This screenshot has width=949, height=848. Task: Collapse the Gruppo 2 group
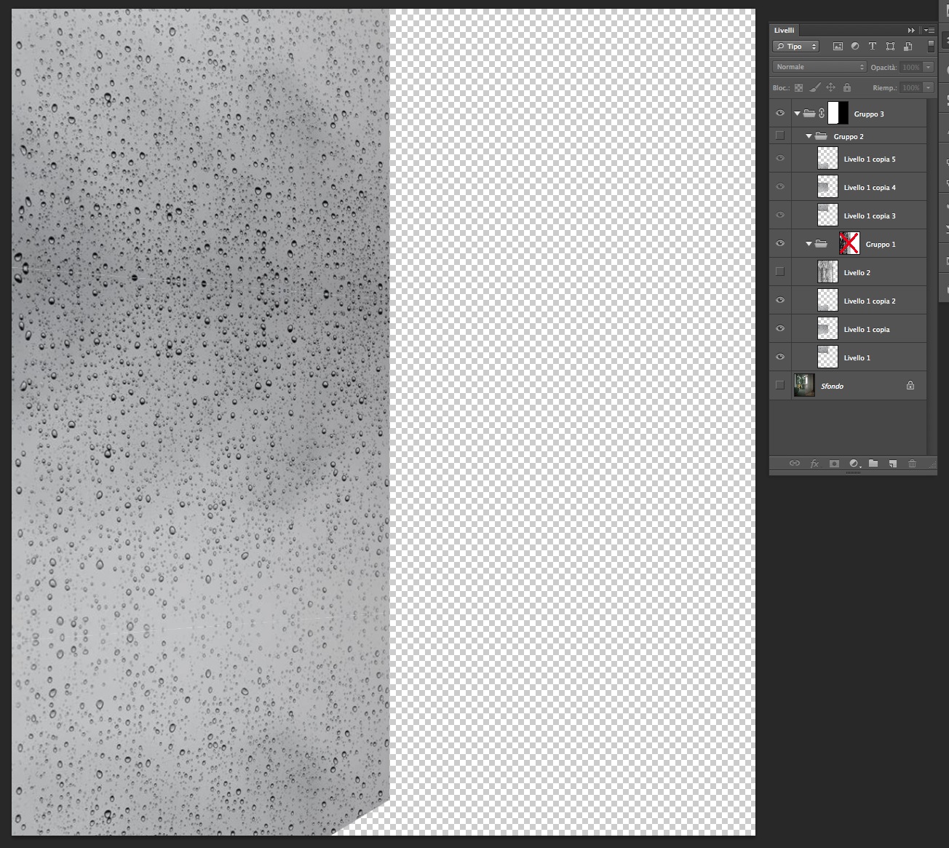tap(809, 136)
